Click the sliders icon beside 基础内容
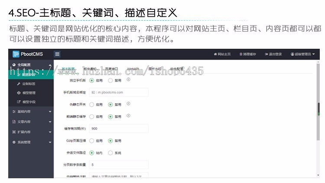Viewport: 325px width, 183px height. (x=14, y=111)
